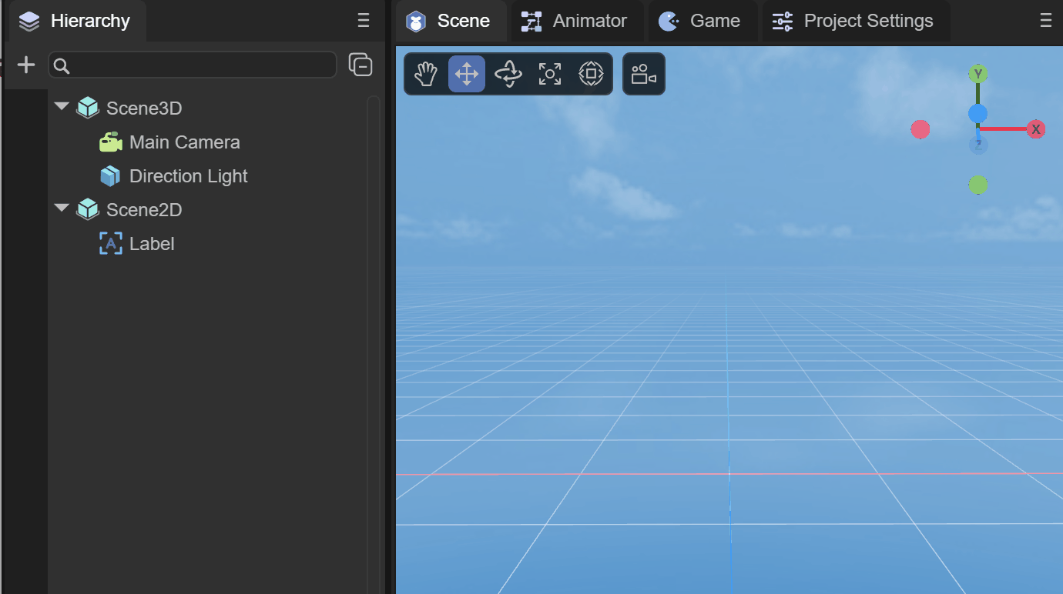Screen dimensions: 1063x594
Task: Switch to the Game tab
Action: (701, 21)
